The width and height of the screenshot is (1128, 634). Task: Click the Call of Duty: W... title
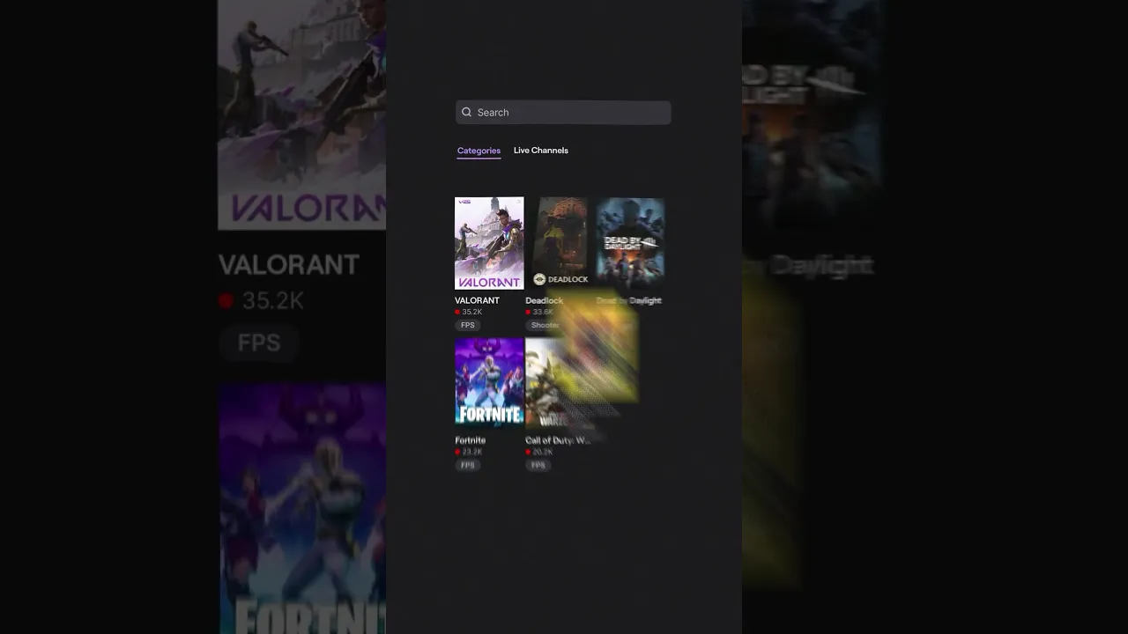[x=558, y=440]
